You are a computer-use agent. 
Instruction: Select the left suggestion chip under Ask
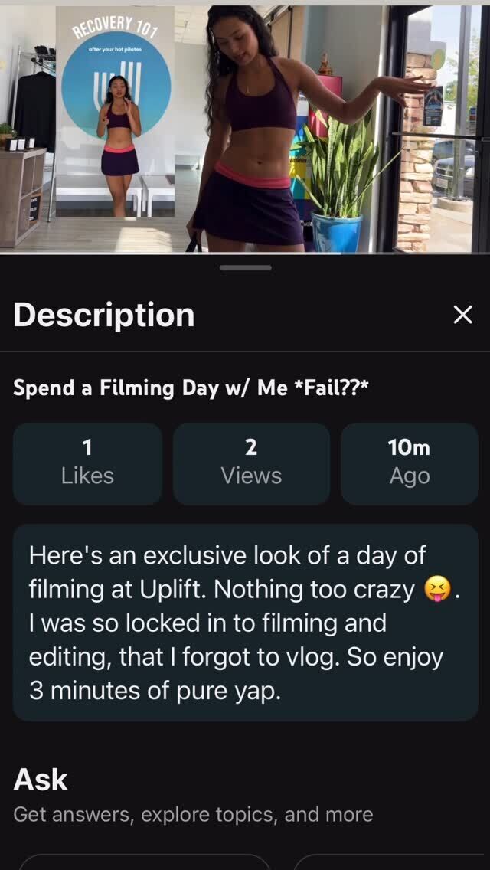point(145,862)
